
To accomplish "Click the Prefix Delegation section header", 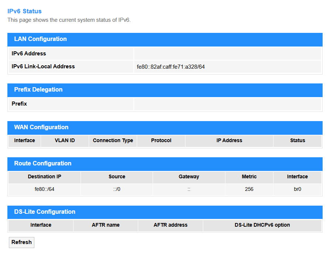I will [x=165, y=90].
